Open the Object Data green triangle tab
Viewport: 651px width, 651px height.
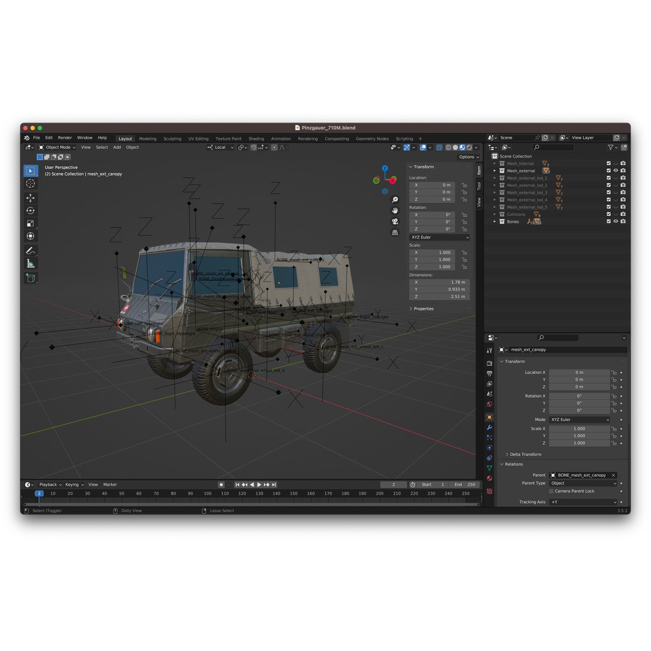point(489,468)
